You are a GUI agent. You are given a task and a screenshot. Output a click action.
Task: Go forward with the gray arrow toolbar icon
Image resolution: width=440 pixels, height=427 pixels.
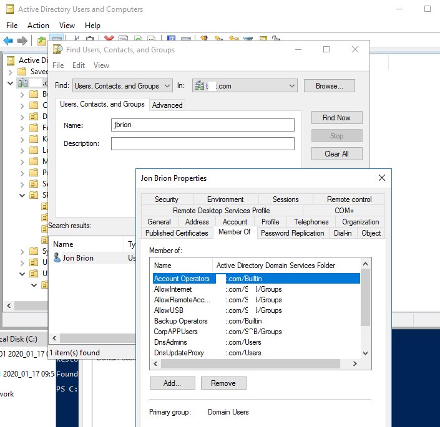click(x=22, y=41)
